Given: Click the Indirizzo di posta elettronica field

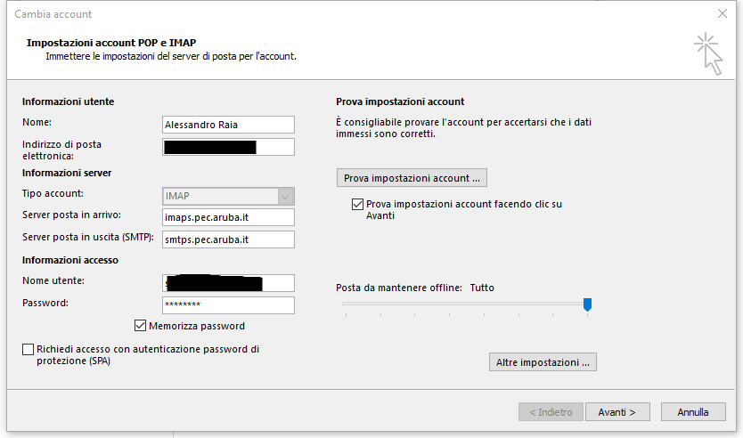Looking at the screenshot, I should click(x=228, y=147).
